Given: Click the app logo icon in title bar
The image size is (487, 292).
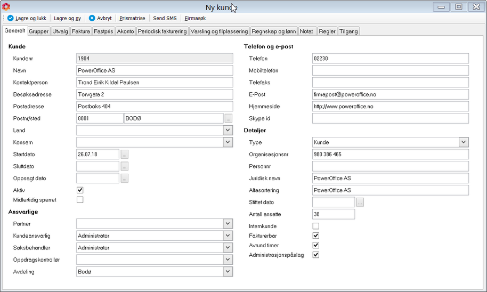Looking at the screenshot, I should (x=6, y=6).
